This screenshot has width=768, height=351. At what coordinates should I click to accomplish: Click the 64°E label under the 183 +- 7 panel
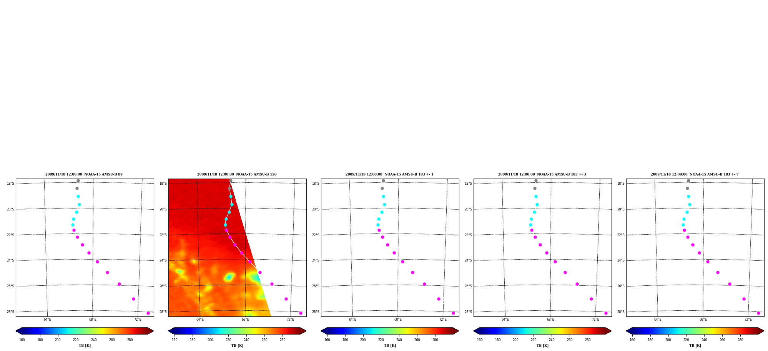tap(658, 320)
